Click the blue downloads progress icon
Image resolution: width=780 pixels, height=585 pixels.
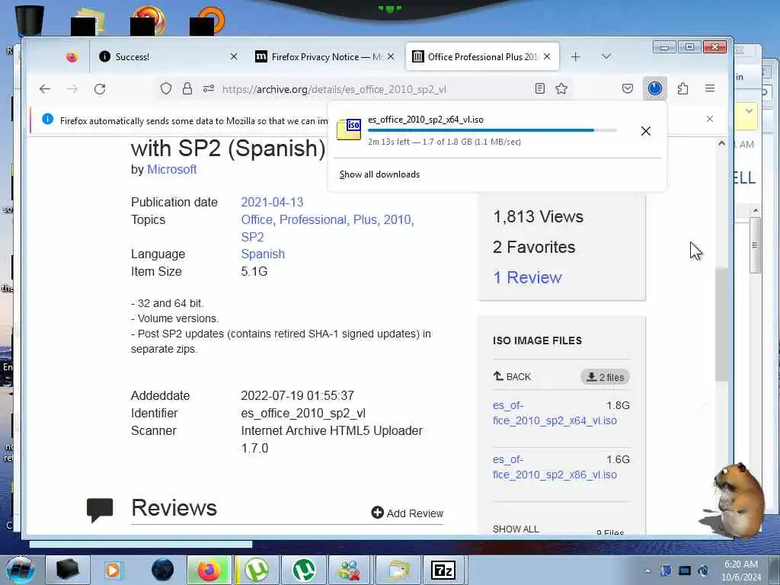(x=654, y=89)
